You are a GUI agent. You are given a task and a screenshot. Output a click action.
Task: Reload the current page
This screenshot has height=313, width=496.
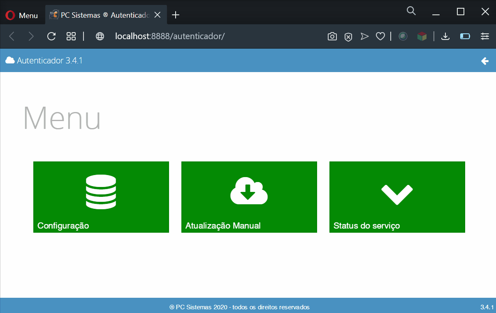pyautogui.click(x=51, y=36)
